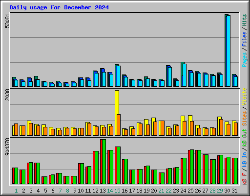Screen dimensions: 250x196
Task: Select day 17 on the x-axis
Action: point(132,191)
